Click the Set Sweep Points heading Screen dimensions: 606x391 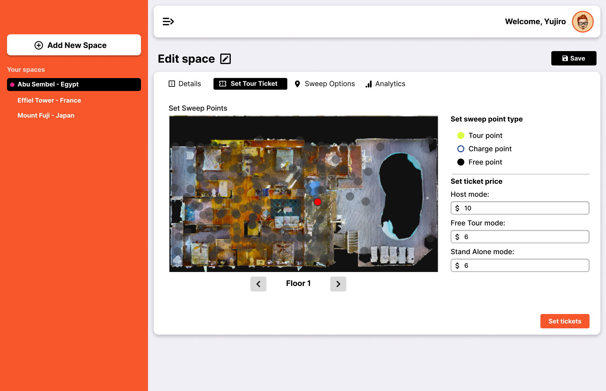click(198, 108)
